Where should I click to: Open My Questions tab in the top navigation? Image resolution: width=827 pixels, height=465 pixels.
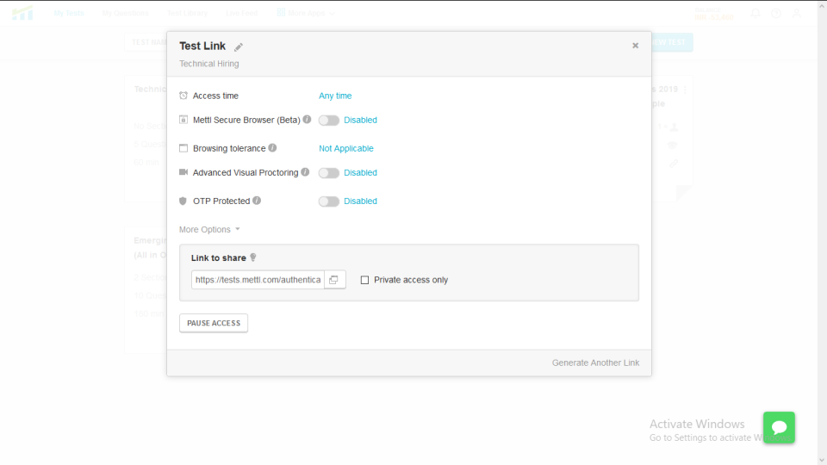[x=126, y=13]
